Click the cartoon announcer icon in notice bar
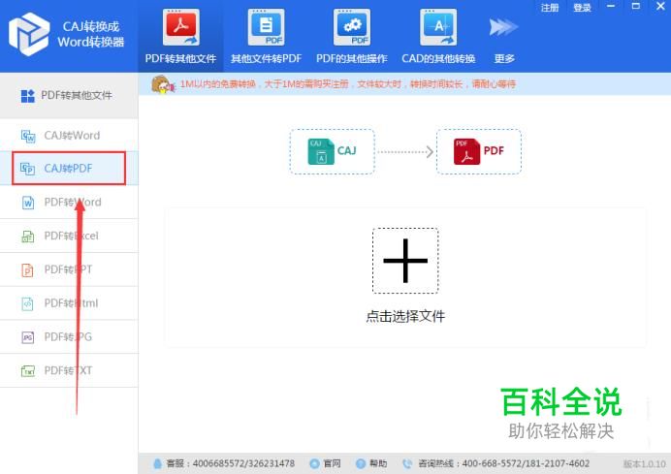The height and width of the screenshot is (474, 671). (x=163, y=84)
